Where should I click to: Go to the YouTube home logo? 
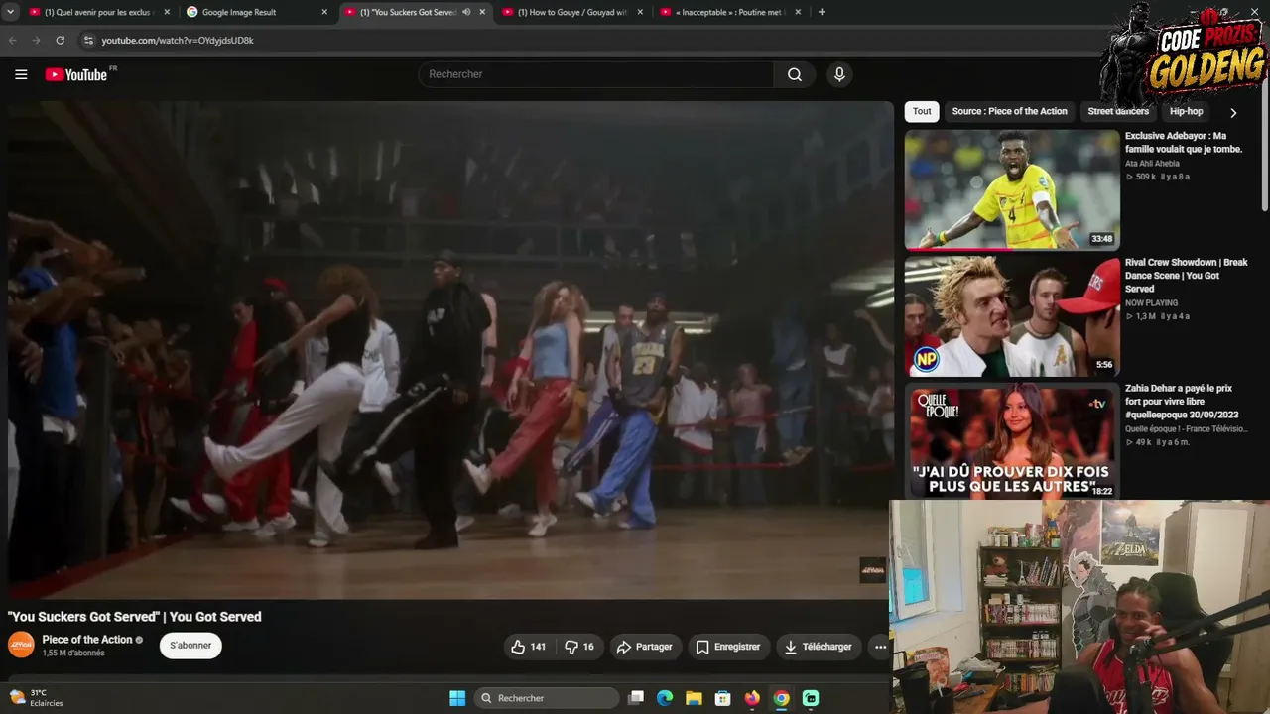pyautogui.click(x=76, y=74)
